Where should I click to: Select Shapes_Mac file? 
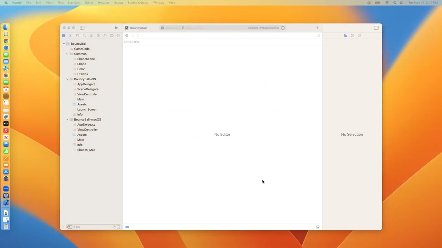(x=86, y=150)
